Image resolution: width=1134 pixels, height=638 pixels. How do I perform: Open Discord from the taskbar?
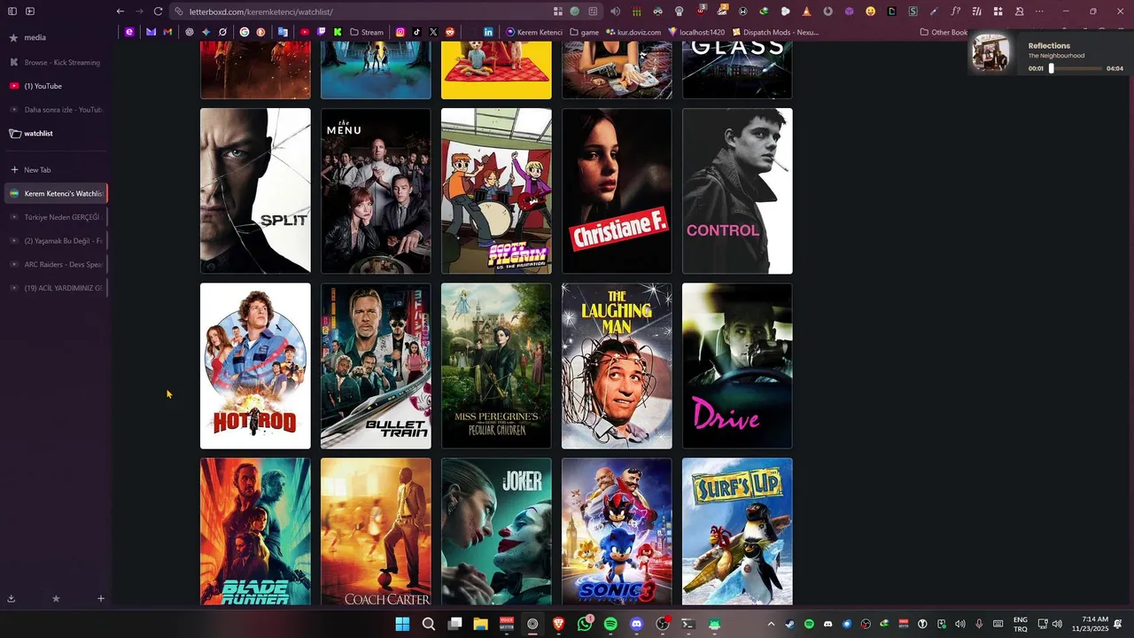(x=636, y=624)
